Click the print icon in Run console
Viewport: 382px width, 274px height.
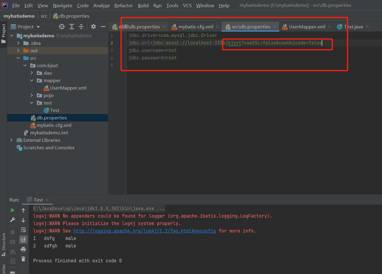point(23,249)
